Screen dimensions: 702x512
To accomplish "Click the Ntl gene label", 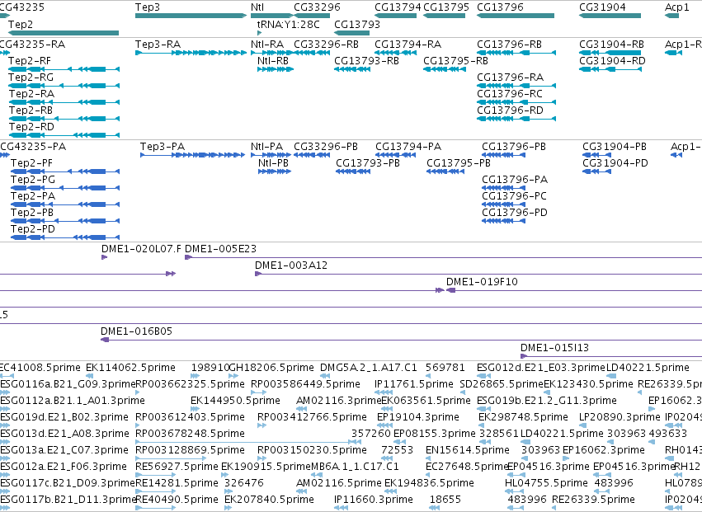I will click(x=257, y=7).
